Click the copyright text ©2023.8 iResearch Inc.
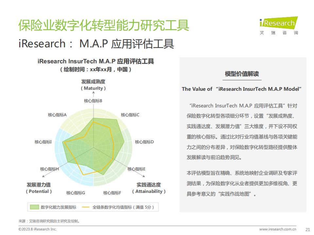 pyautogui.click(x=37, y=229)
